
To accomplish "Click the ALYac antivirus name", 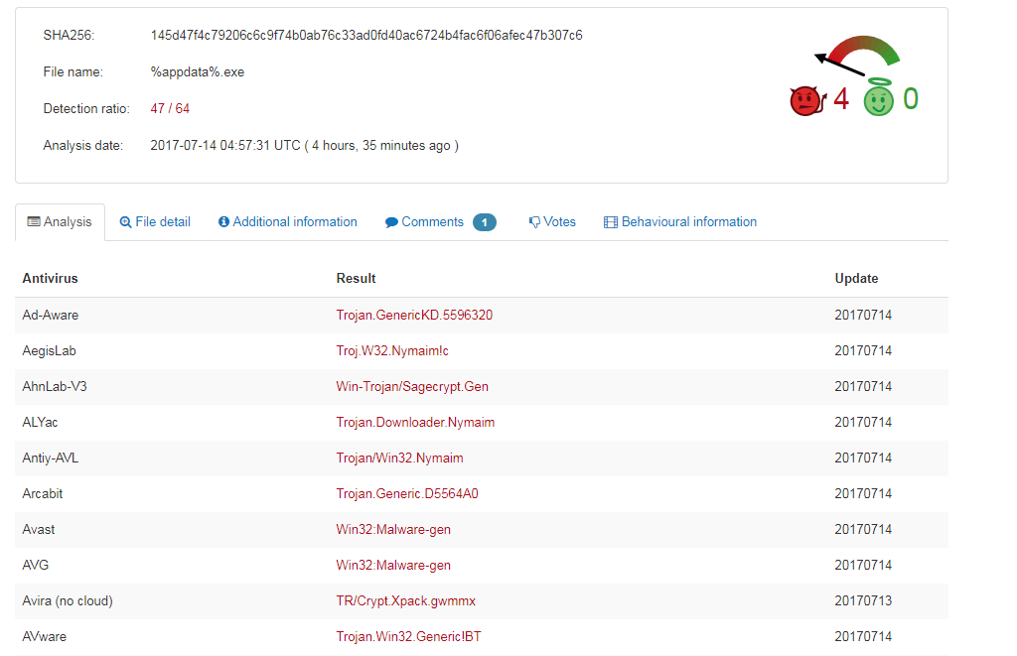I will 40,422.
